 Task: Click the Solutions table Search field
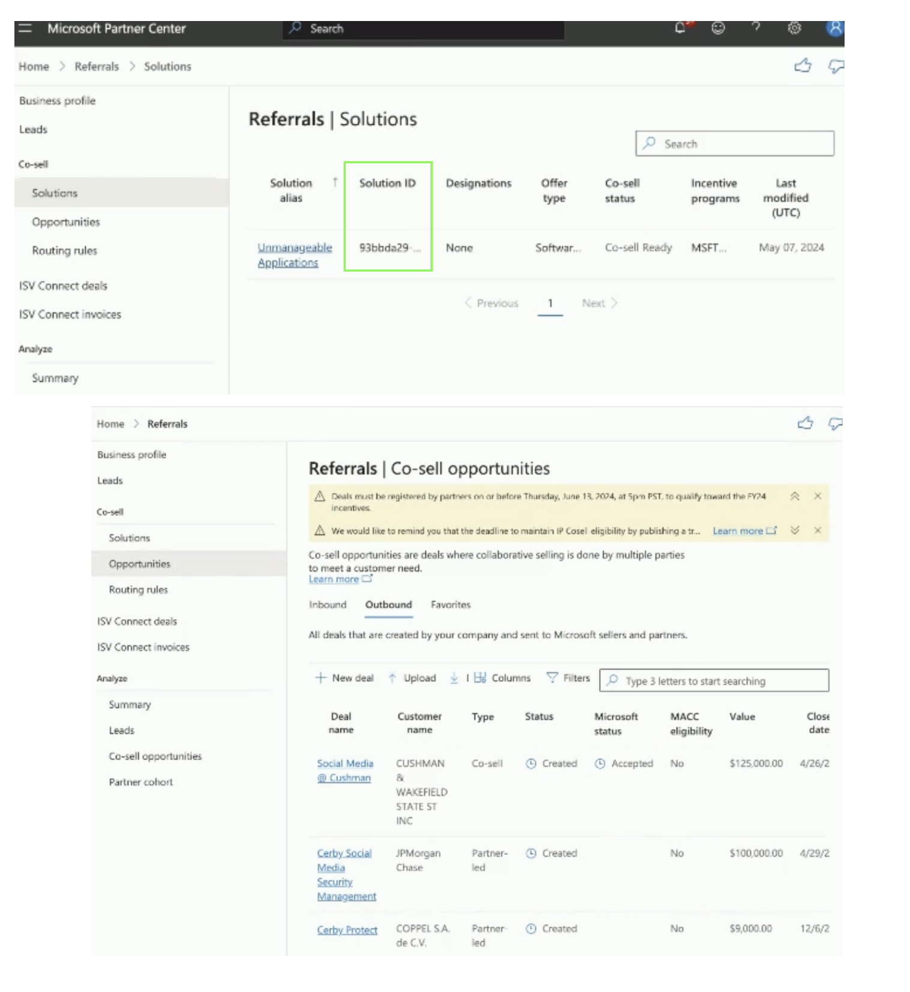735,144
